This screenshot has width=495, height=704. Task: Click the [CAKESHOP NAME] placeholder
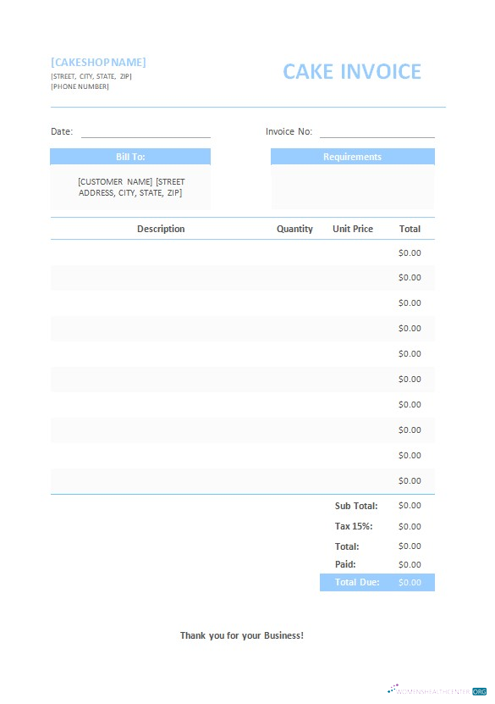pos(98,62)
